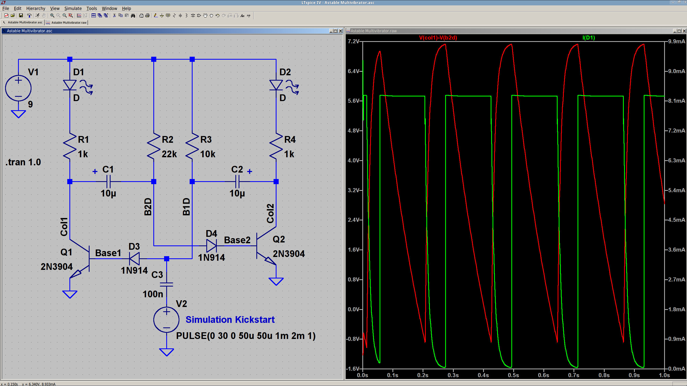The image size is (687, 386).
Task: Click the Find binoculars icon
Action: click(x=133, y=16)
